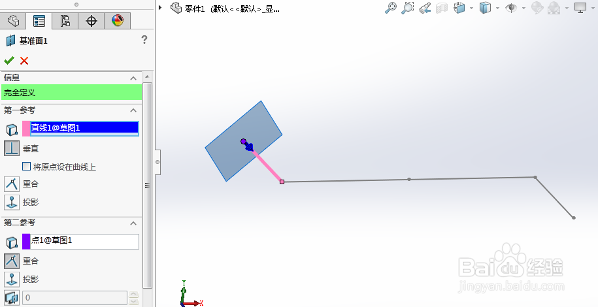The width and height of the screenshot is (598, 307).
Task: Open Display Style dropdown arrow
Action: pyautogui.click(x=497, y=8)
